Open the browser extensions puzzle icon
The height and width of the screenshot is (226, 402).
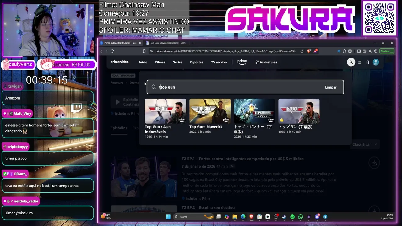(345, 51)
